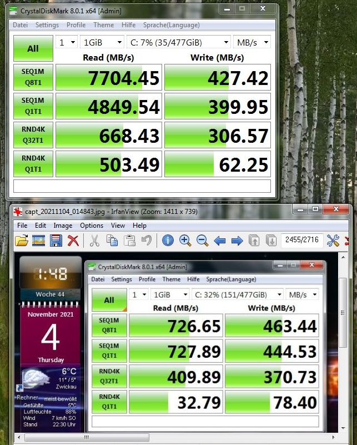The height and width of the screenshot is (445, 357).
Task: Go to previous image blue left arrow
Action: point(220,241)
